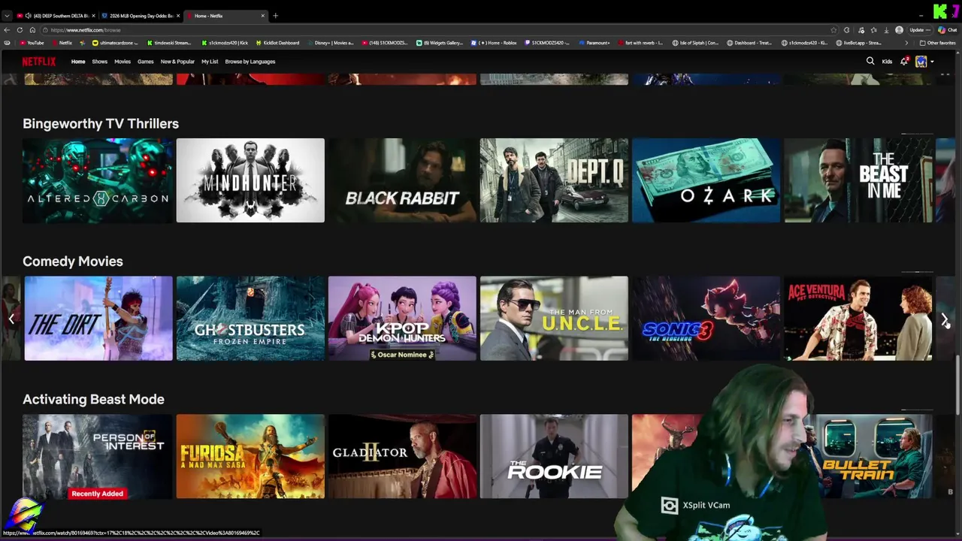
Task: Open Ghostbusters Frozen Empire thumbnail
Action: [x=250, y=319]
